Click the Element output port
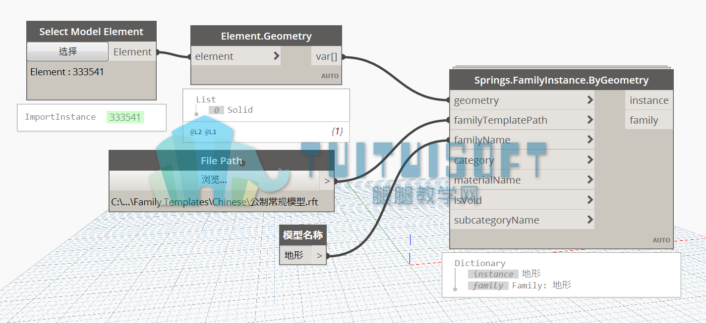This screenshot has height=323, width=706. pyautogui.click(x=132, y=52)
